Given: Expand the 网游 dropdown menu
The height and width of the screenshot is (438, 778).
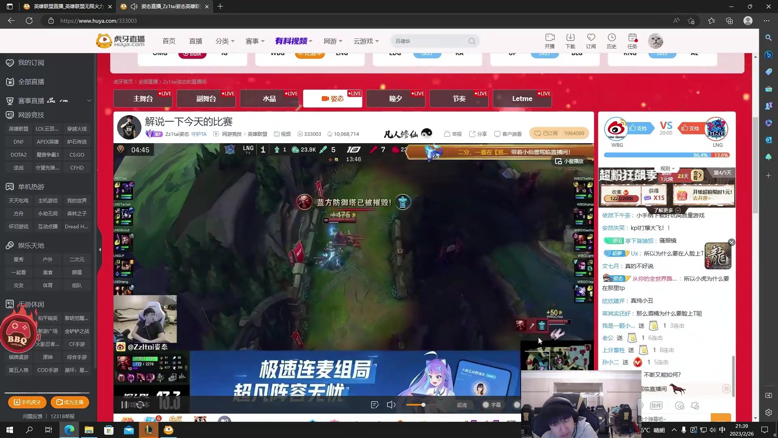Looking at the screenshot, I should (333, 41).
